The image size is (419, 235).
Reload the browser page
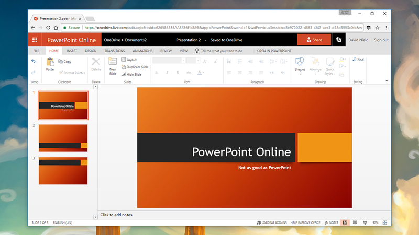(x=48, y=28)
